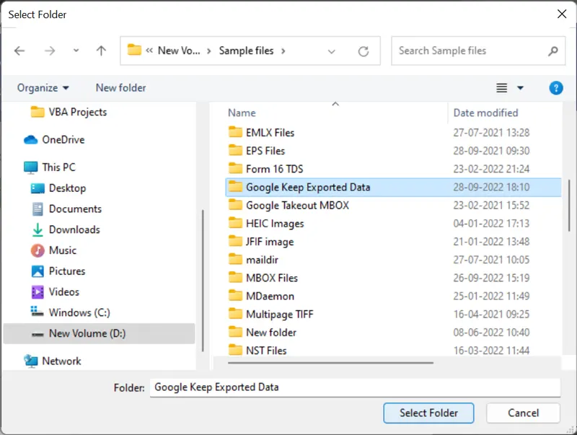Open the Organize menu
Screen dimensions: 577x435
click(43, 88)
